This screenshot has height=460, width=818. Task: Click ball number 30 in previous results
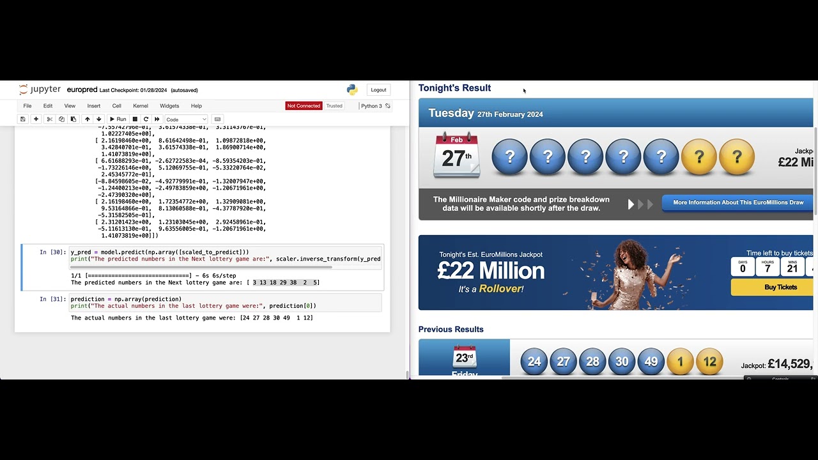(622, 362)
